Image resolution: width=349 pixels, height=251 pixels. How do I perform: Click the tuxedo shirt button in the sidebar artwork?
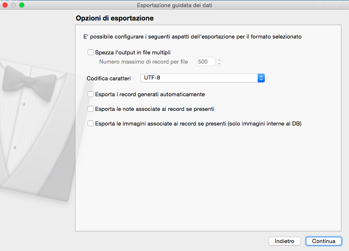(24, 103)
